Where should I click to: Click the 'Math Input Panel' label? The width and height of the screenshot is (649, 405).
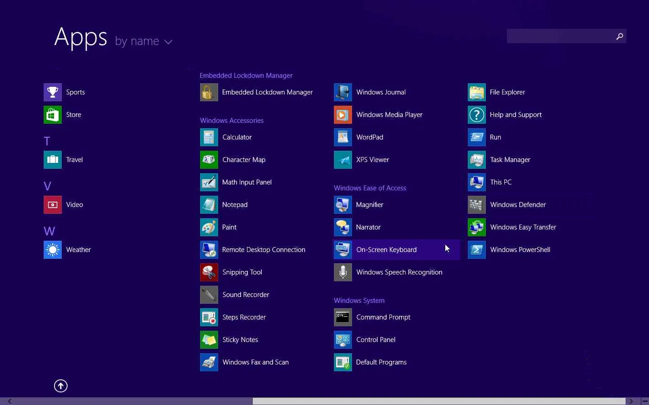pos(247,182)
